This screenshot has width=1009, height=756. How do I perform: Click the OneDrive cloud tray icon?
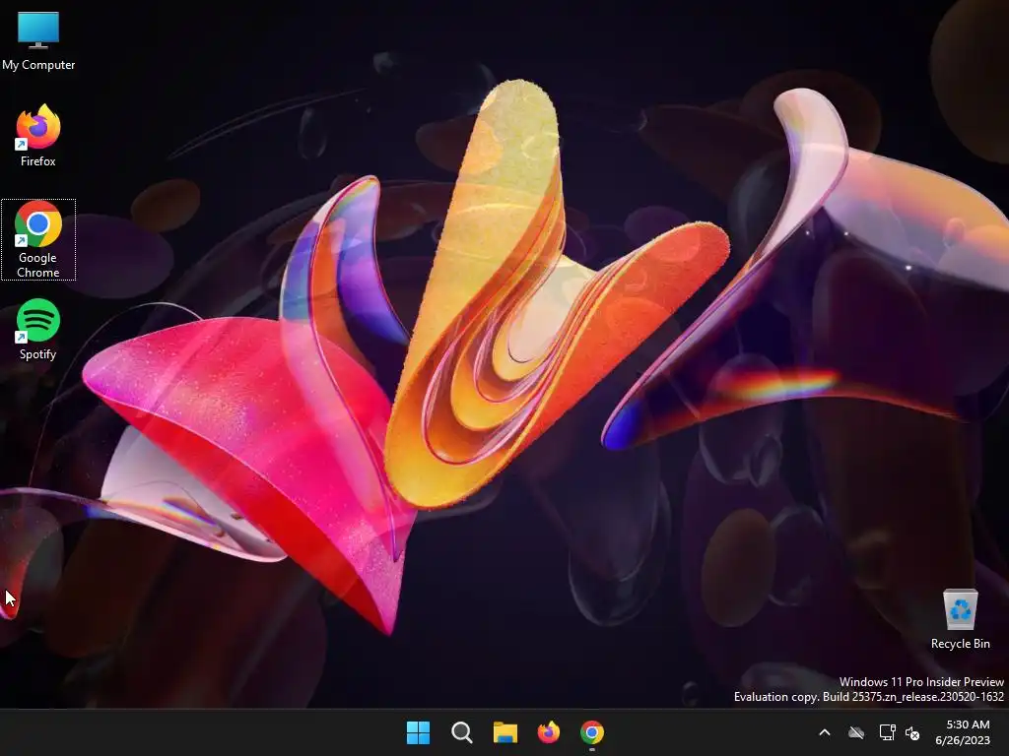coord(856,732)
